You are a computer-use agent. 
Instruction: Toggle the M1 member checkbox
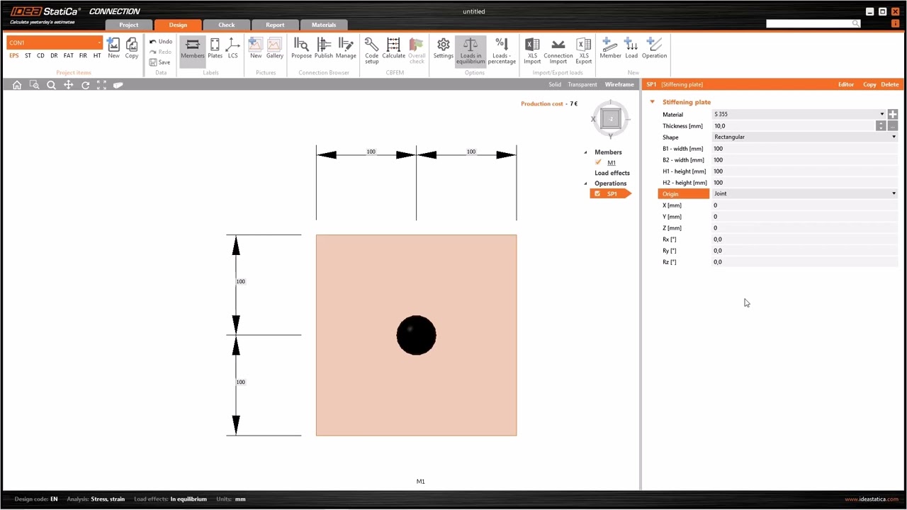point(598,162)
